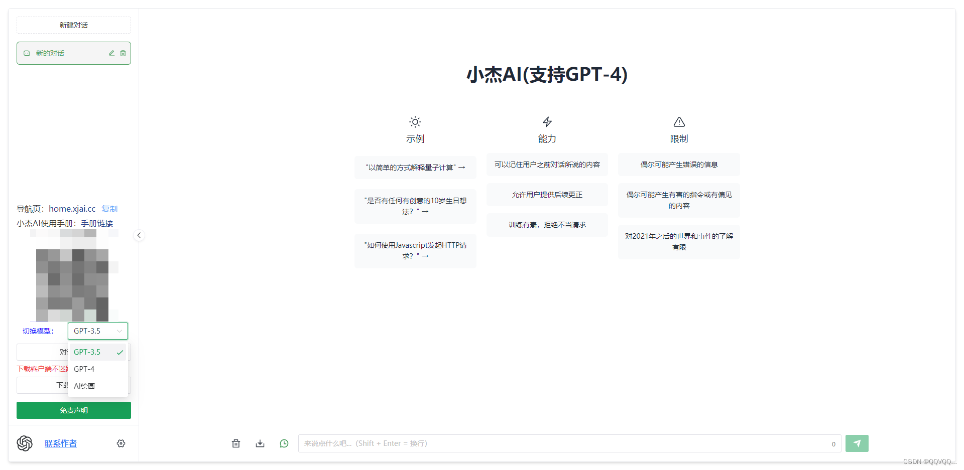
Task: Click the blurred QR code image
Action: pyautogui.click(x=74, y=275)
